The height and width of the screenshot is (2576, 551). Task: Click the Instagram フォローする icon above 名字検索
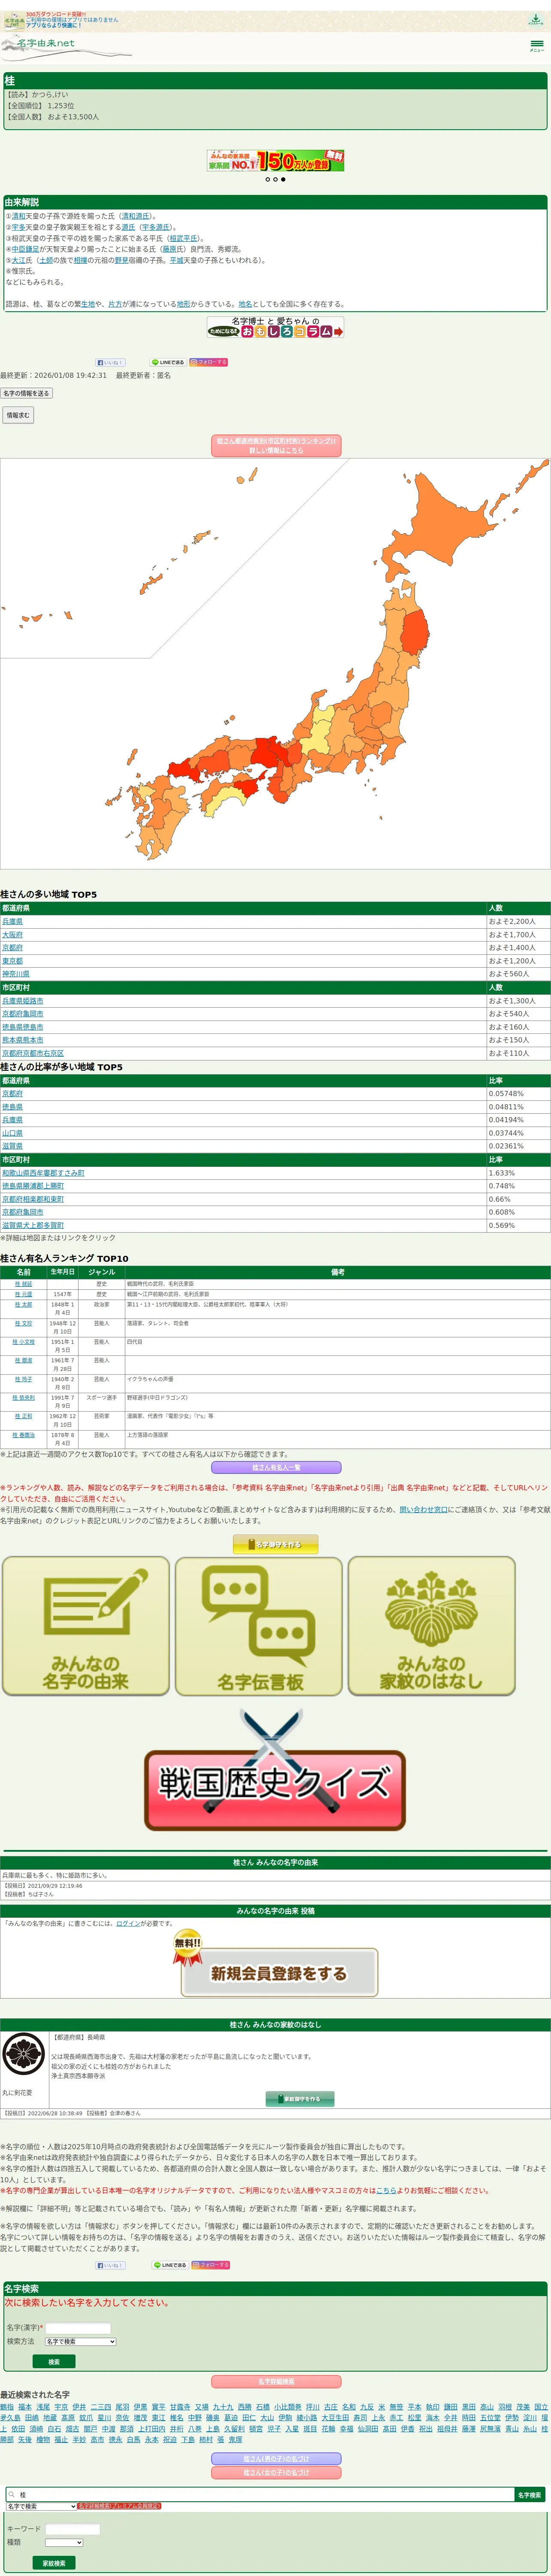209,2265
